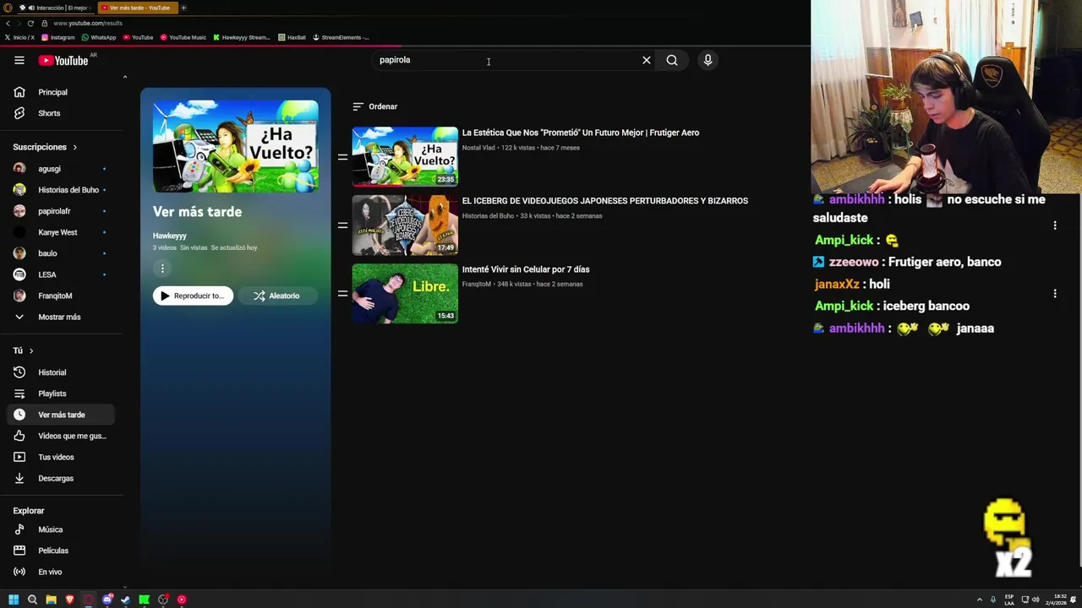Click playlist cover image ¿Ha Vuelto?
1082x608 pixels.
(236, 146)
